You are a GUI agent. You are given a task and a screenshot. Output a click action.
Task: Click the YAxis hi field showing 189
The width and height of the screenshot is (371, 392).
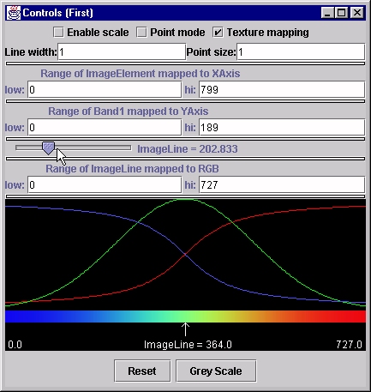[282, 127]
